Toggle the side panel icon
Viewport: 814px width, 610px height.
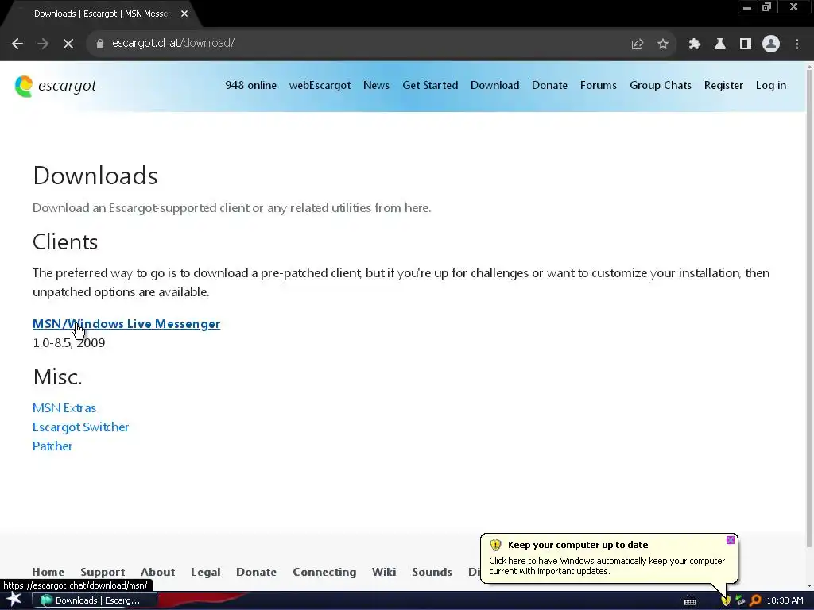tap(745, 44)
